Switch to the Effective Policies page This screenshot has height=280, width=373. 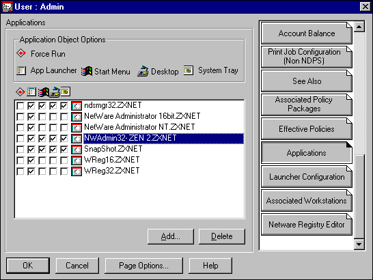(307, 129)
